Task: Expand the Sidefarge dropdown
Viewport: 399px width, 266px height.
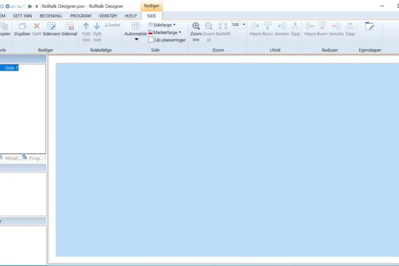Action: (x=162, y=25)
